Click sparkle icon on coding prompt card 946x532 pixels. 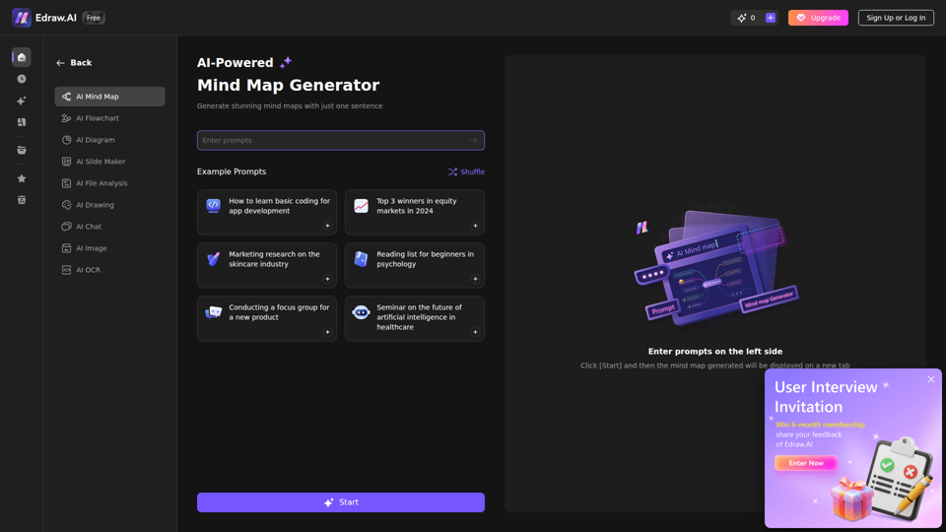point(327,226)
